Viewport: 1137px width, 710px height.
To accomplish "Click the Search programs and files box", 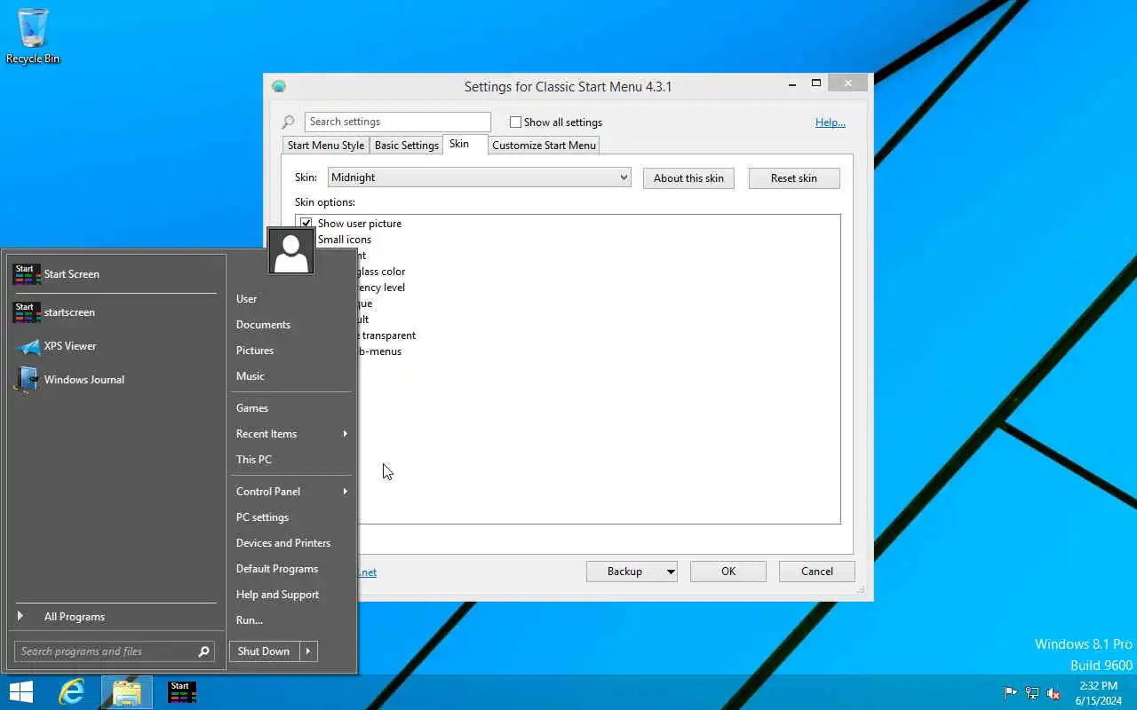I will (114, 651).
